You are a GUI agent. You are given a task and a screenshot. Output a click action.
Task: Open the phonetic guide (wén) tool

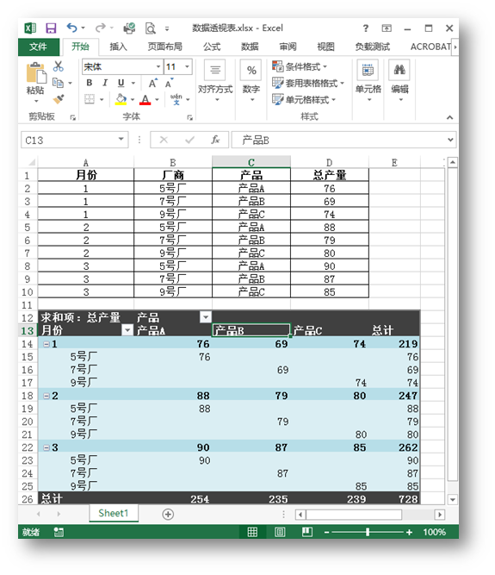coord(176,99)
